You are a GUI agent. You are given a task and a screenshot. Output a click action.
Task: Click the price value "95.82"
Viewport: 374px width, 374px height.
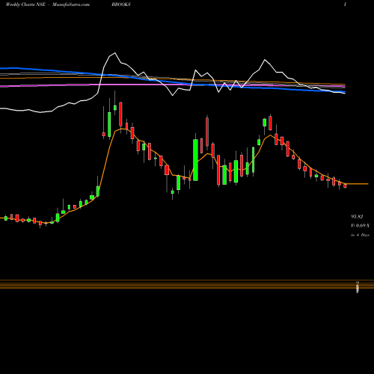(357, 217)
